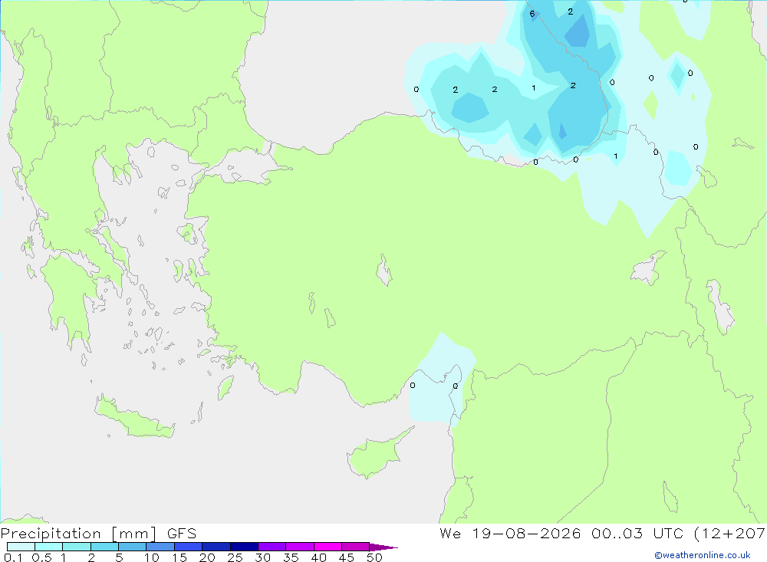Viewport: 767px width, 562px height.
Task: Click the legend value label "50"
Action: click(374, 557)
